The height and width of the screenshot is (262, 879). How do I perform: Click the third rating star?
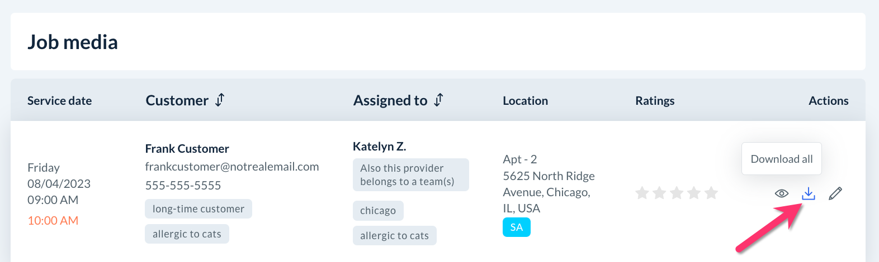pyautogui.click(x=677, y=193)
